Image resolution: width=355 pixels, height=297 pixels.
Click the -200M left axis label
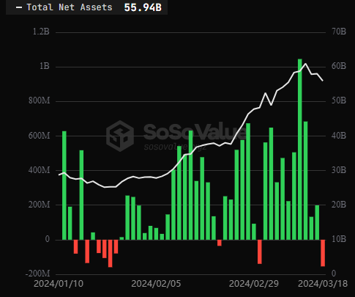tap(37, 274)
